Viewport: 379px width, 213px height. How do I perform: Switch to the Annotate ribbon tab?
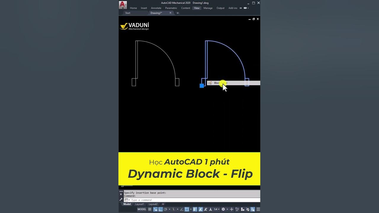point(156,8)
